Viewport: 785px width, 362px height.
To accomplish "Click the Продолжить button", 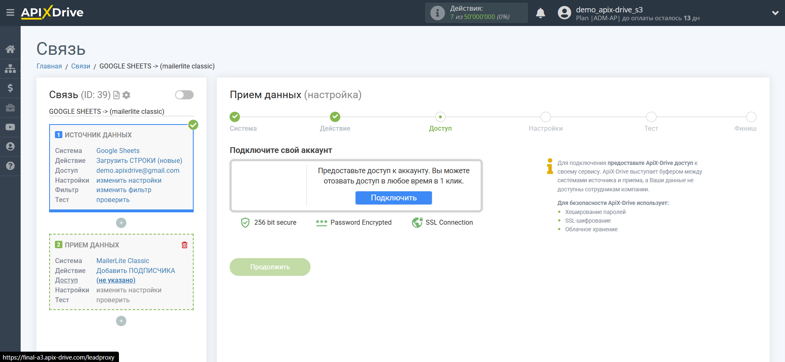I will (x=270, y=267).
